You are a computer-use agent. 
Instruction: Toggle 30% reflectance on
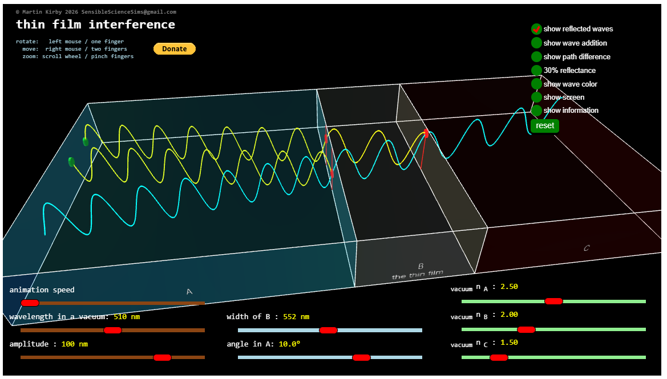coord(536,70)
